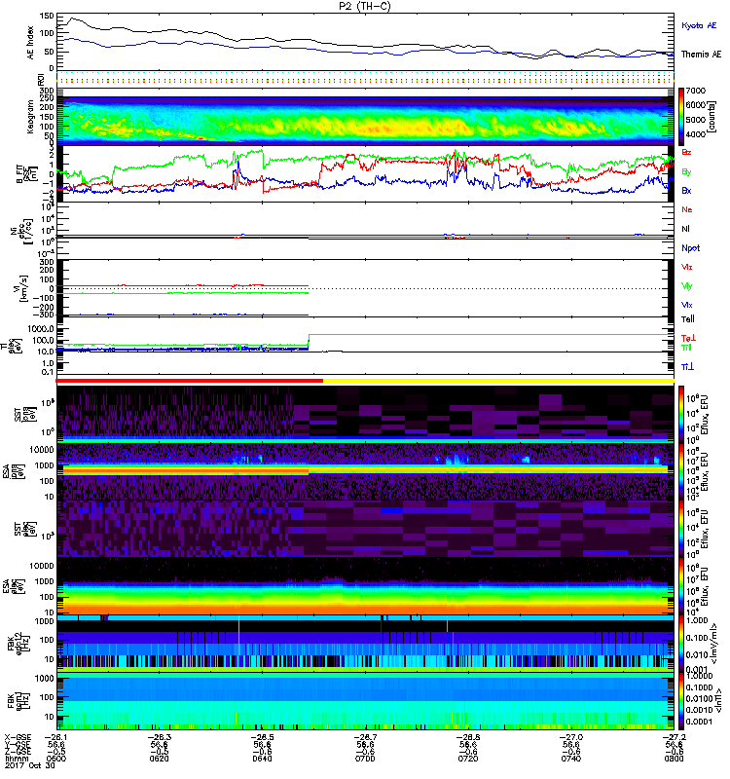Select the blue Npot legend label
Image resolution: width=730 pixels, height=779 pixels.
(691, 248)
